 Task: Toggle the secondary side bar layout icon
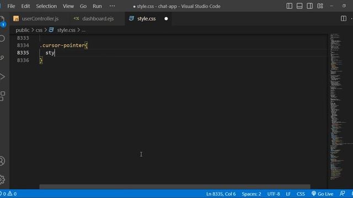(309, 6)
